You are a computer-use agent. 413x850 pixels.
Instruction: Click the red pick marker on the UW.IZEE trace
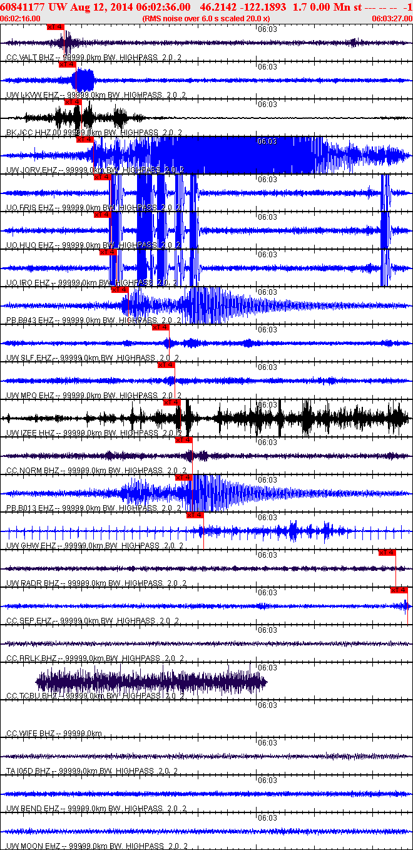(172, 402)
